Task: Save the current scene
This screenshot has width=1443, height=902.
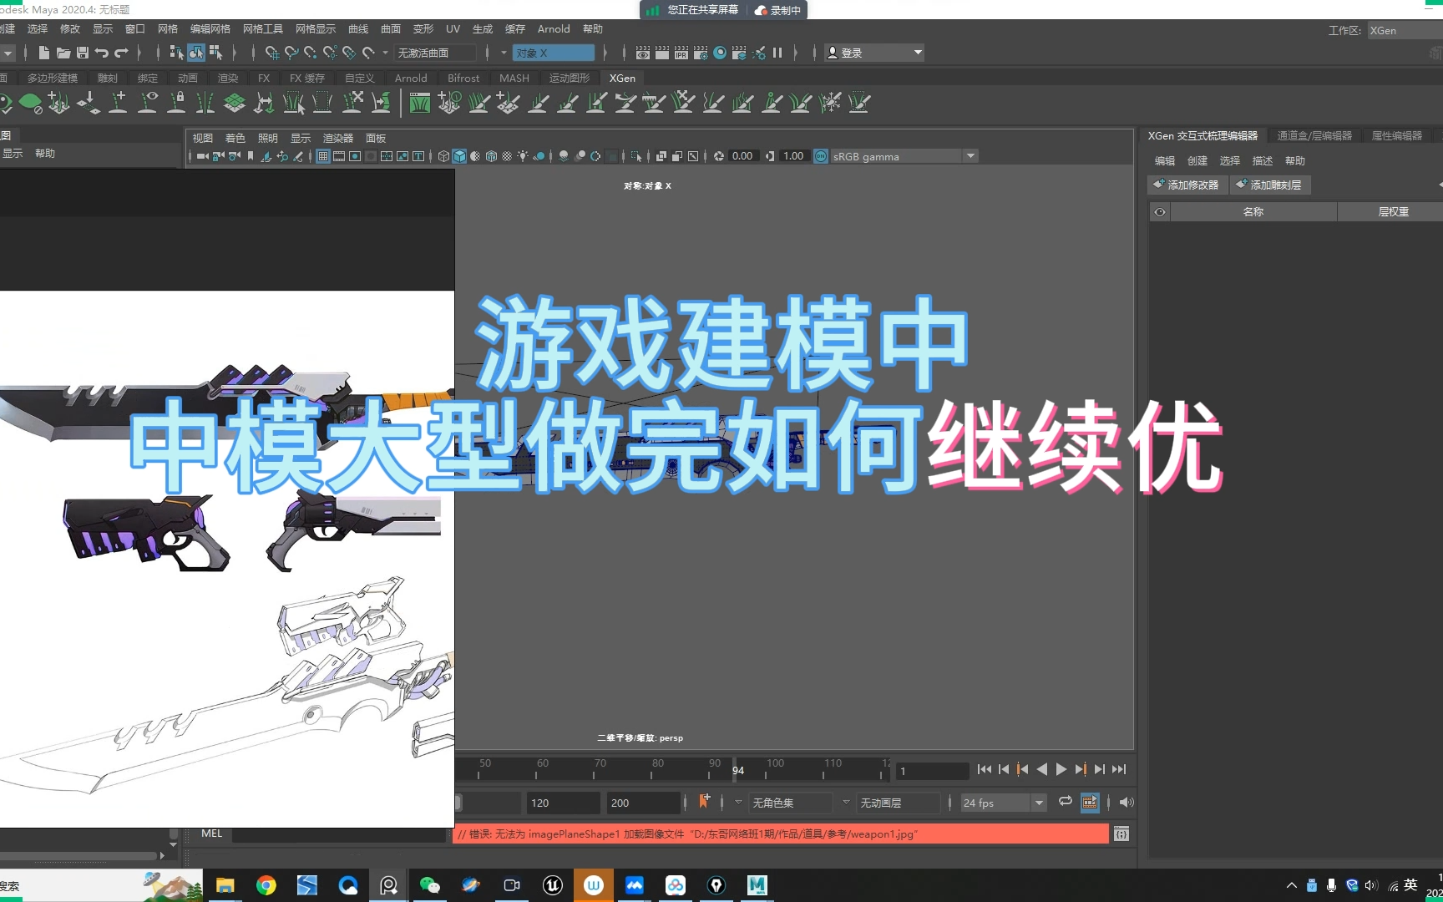Action: pos(83,53)
